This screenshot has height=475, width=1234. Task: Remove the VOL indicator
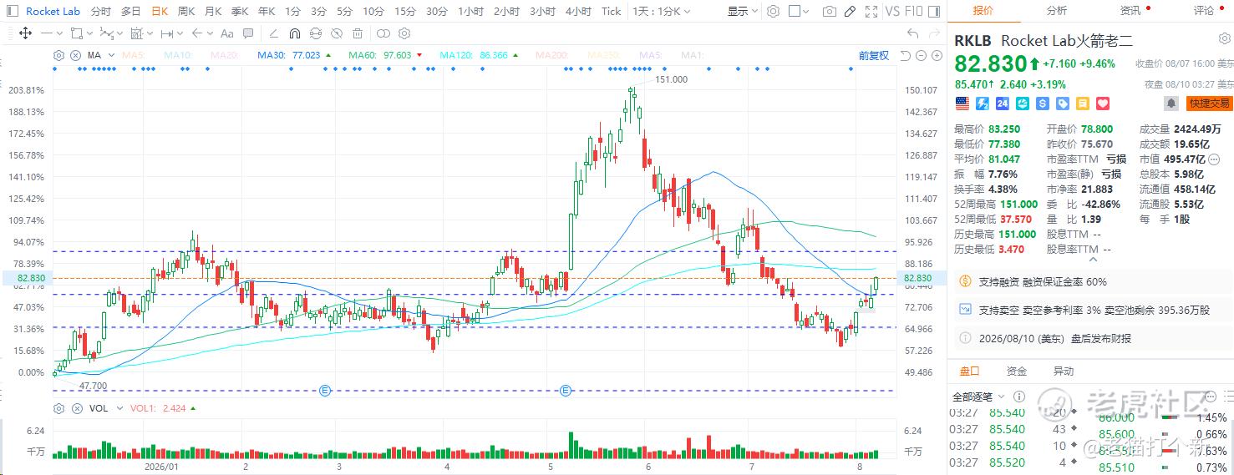75,408
